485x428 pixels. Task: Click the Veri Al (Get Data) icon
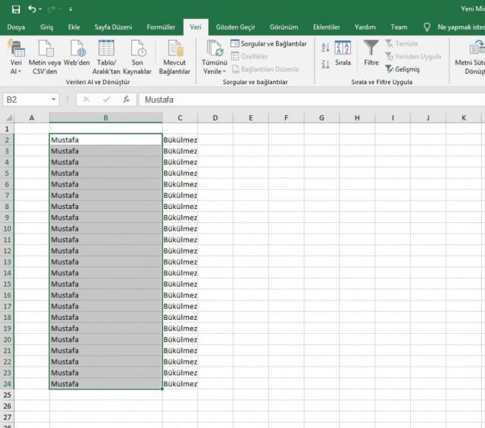(x=16, y=49)
